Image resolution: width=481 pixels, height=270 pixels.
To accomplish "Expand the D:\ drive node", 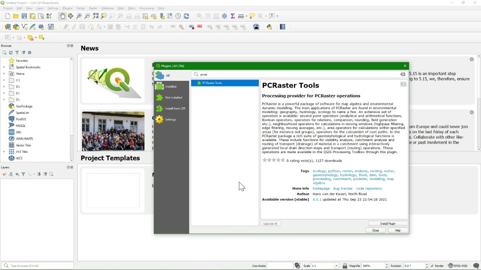I will [4, 87].
